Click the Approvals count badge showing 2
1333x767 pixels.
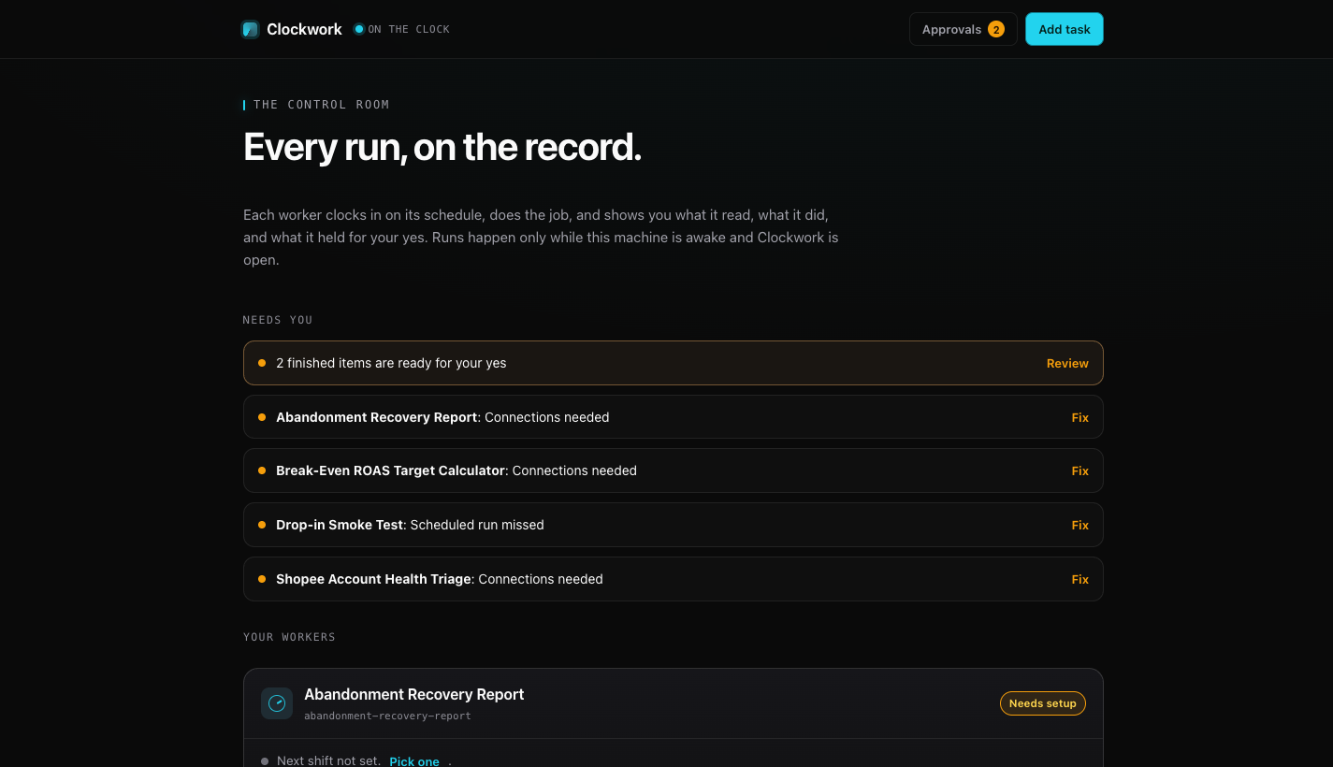pyautogui.click(x=996, y=29)
